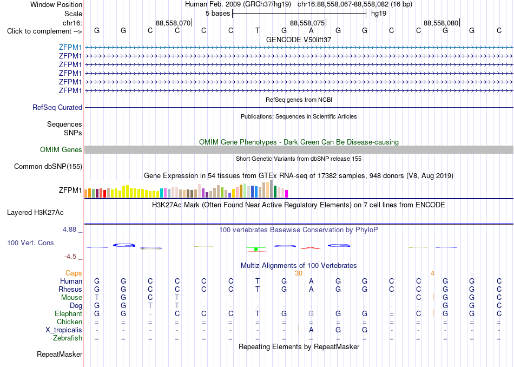The height and width of the screenshot is (367, 514).
Task: Click the tallest gray bar in GTEx chart
Action: click(272, 188)
